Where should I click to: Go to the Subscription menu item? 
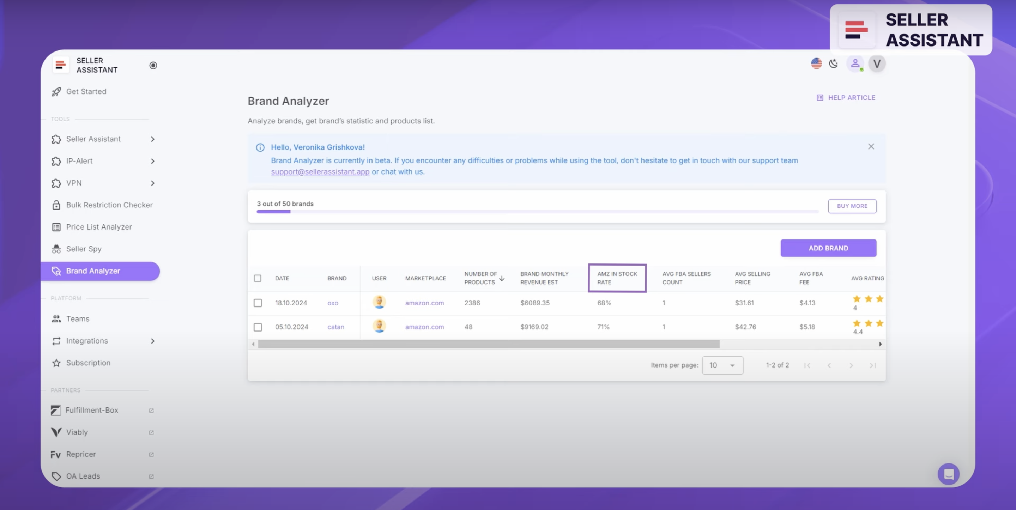(88, 363)
